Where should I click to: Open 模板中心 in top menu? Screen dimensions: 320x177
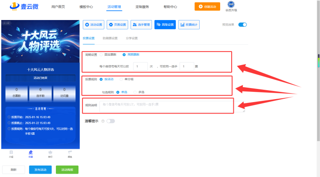86,7
